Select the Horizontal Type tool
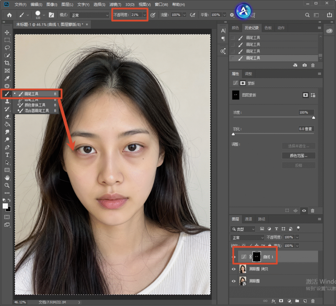The image size is (336, 306). tap(7, 155)
